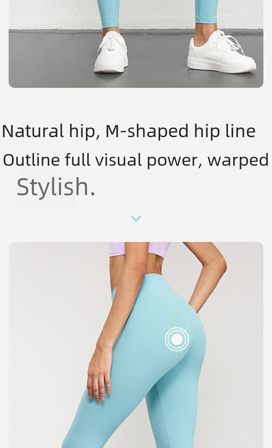Click the left white sneaker
The height and width of the screenshot is (448, 272).
[x=111, y=52]
